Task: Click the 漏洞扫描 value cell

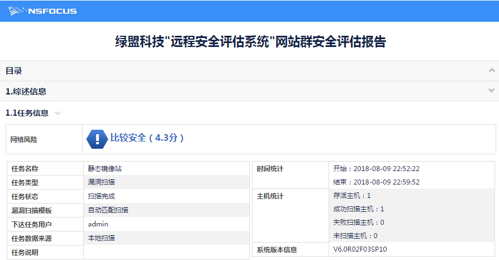Action: click(x=167, y=182)
